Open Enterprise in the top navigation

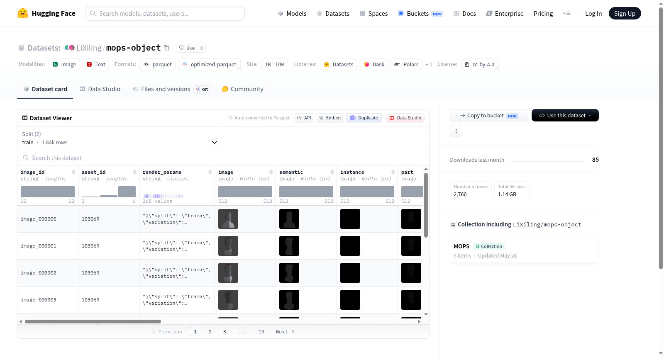[x=505, y=13]
